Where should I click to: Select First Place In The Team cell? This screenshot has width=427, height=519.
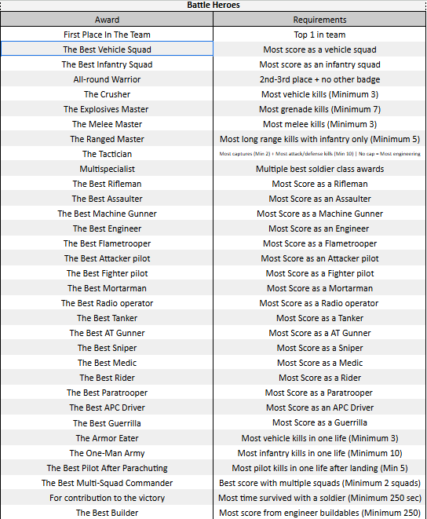coord(107,35)
